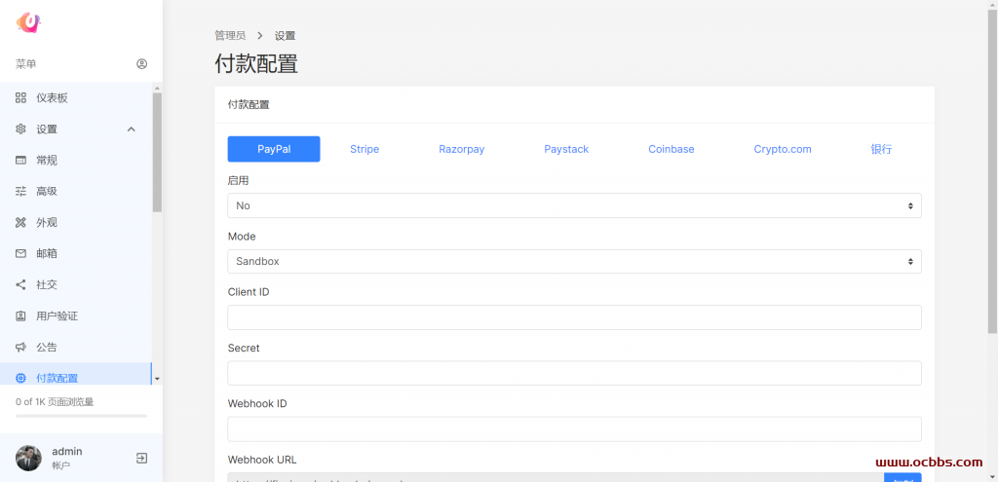Click the 设置 breadcrumb item
998x482 pixels.
(x=286, y=36)
